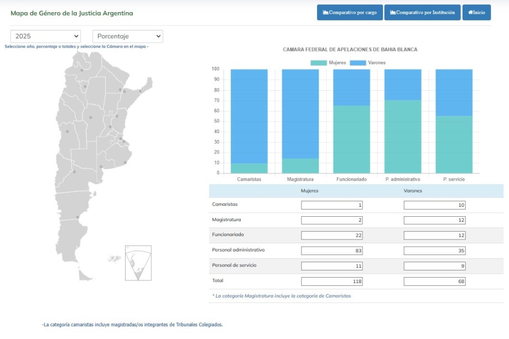
Task: Click the Comparativo por cargo button
Action: pos(350,12)
